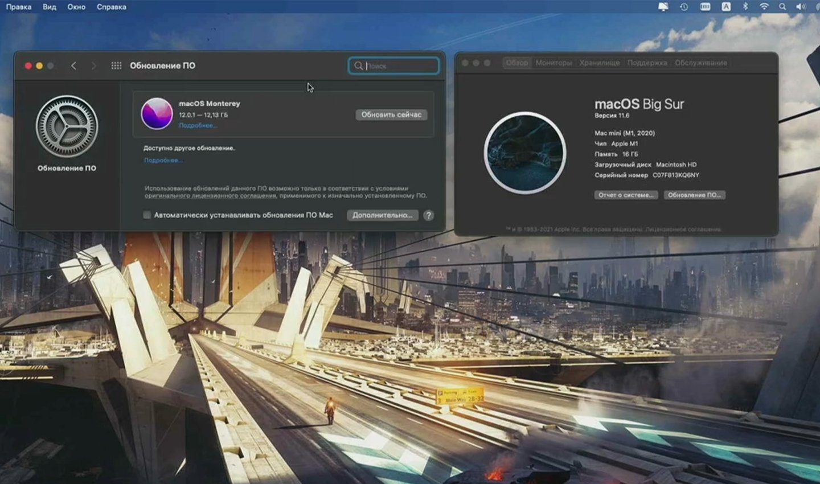This screenshot has width=820, height=484.
Task: Switch to the Мониторы tab
Action: (x=553, y=63)
